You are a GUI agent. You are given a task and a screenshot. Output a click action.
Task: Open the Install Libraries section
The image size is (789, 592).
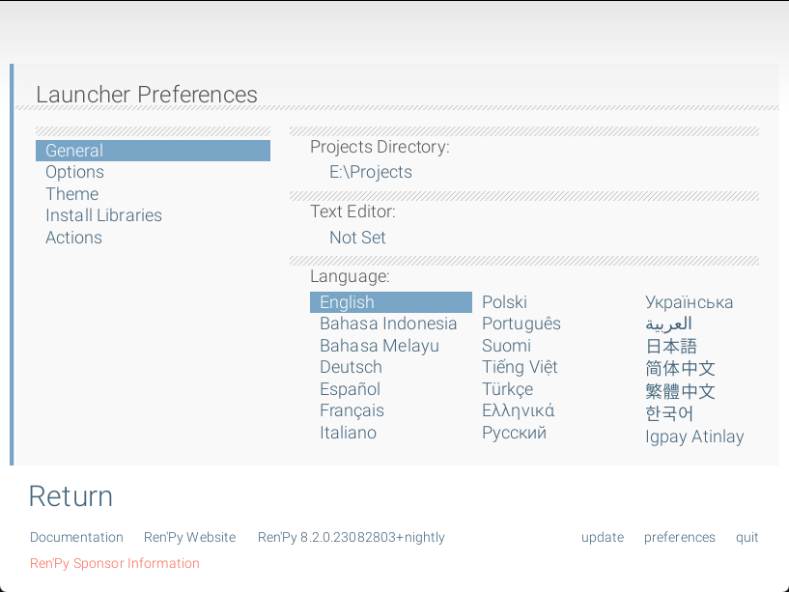click(103, 215)
